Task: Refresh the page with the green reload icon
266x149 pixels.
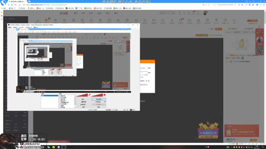Action: tap(12, 5)
